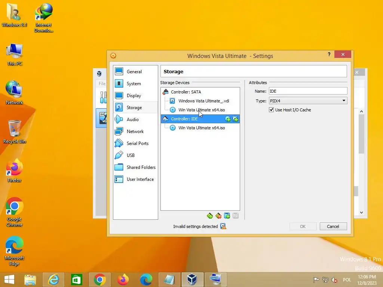The image size is (383, 287).
Task: Click muted volume icon in tray
Action: [x=334, y=280]
